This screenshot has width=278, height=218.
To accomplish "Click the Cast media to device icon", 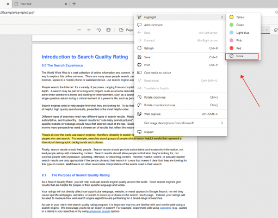I will pyautogui.click(x=139, y=72).
